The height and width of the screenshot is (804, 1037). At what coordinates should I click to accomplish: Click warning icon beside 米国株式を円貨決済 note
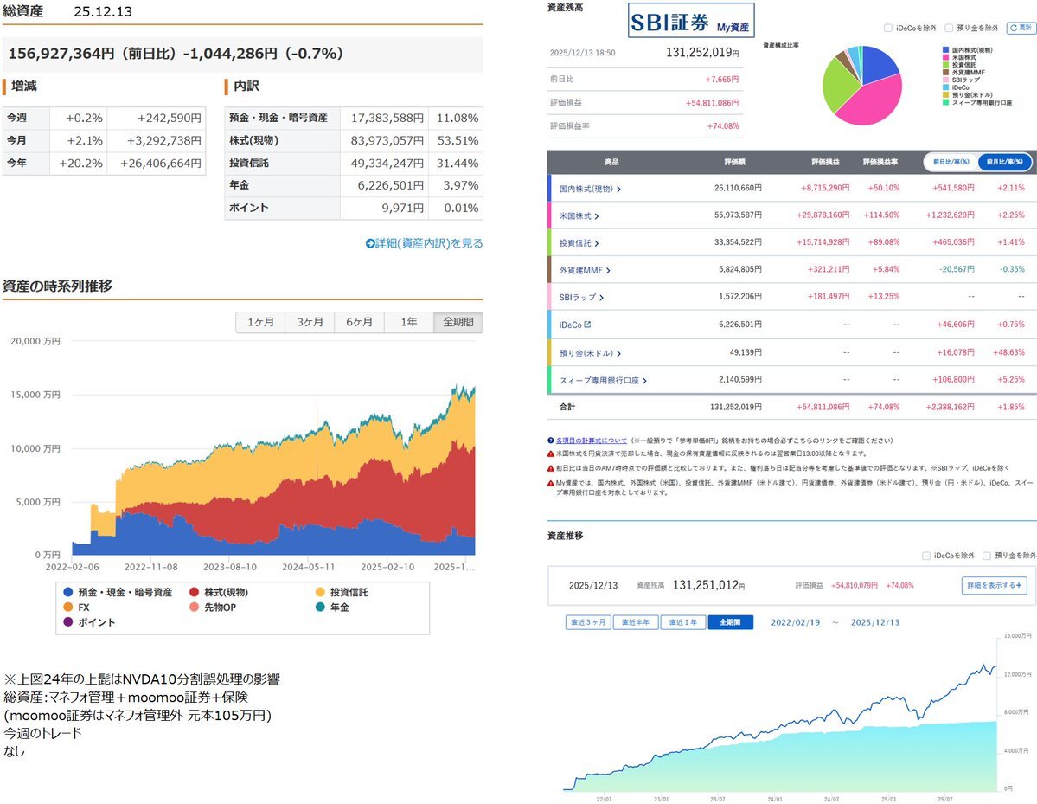[x=550, y=454]
